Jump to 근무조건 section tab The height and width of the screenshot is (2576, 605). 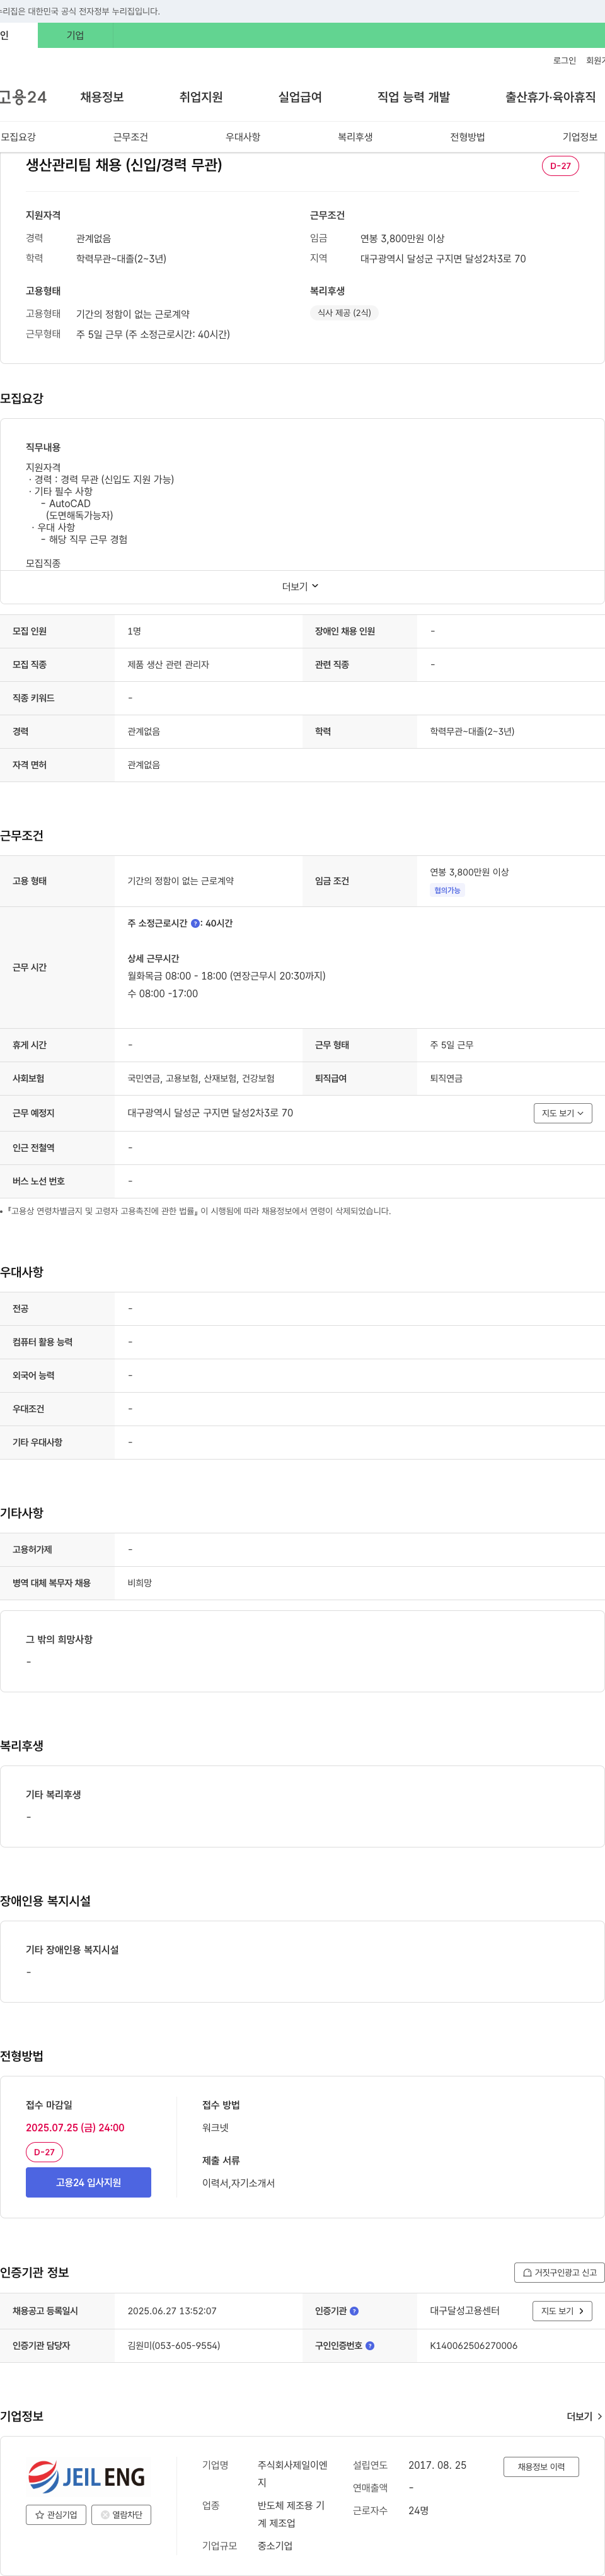point(130,137)
